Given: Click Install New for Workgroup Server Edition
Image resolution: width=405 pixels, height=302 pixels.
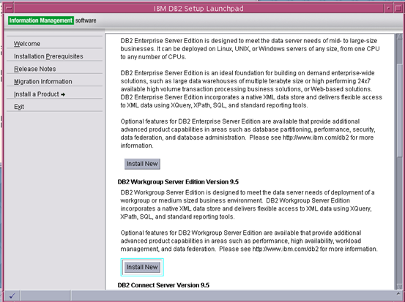Looking at the screenshot, I should click(142, 267).
